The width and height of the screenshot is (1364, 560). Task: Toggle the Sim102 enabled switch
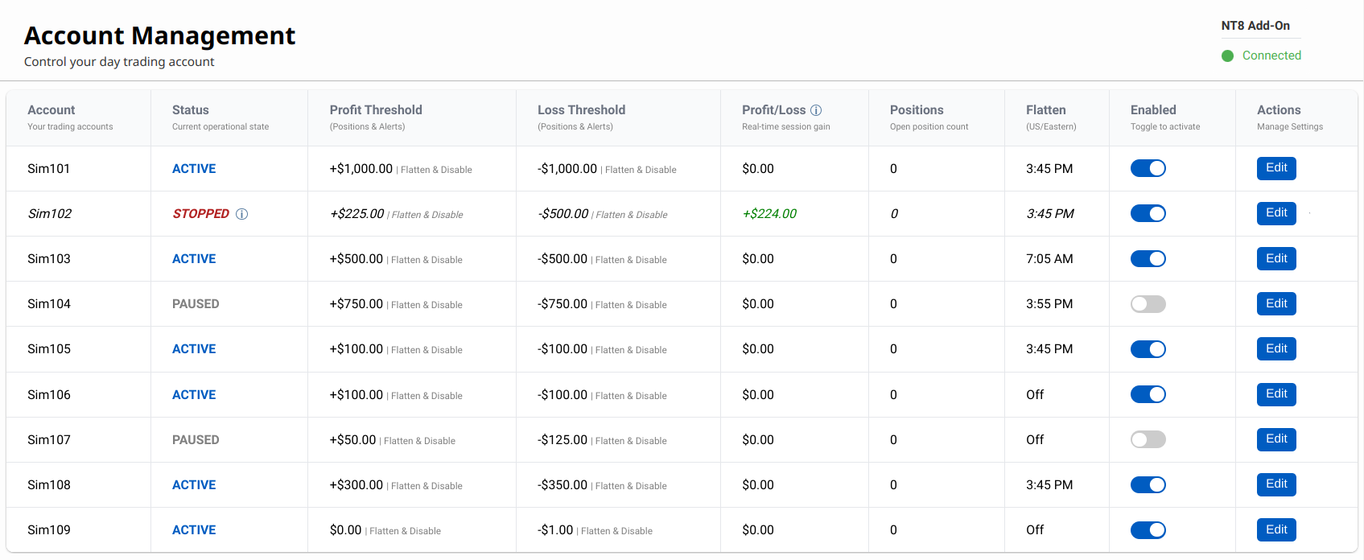coord(1148,213)
